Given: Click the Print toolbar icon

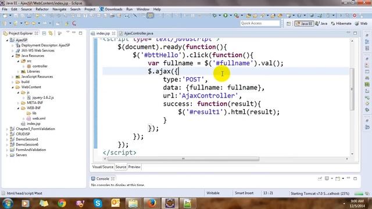Looking at the screenshot, I should click(x=28, y=16).
